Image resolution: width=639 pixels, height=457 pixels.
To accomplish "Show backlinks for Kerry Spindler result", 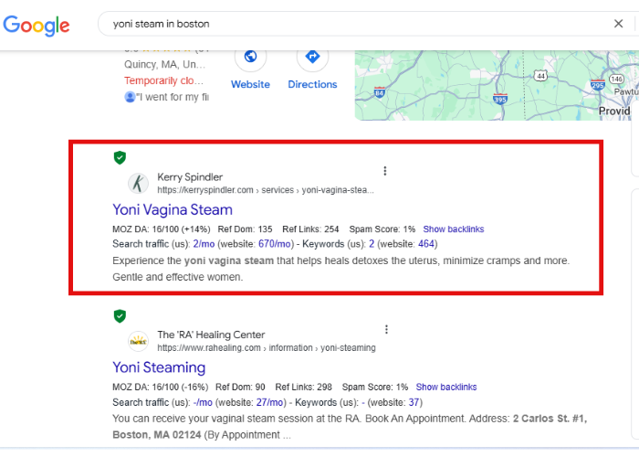I will [x=453, y=228].
